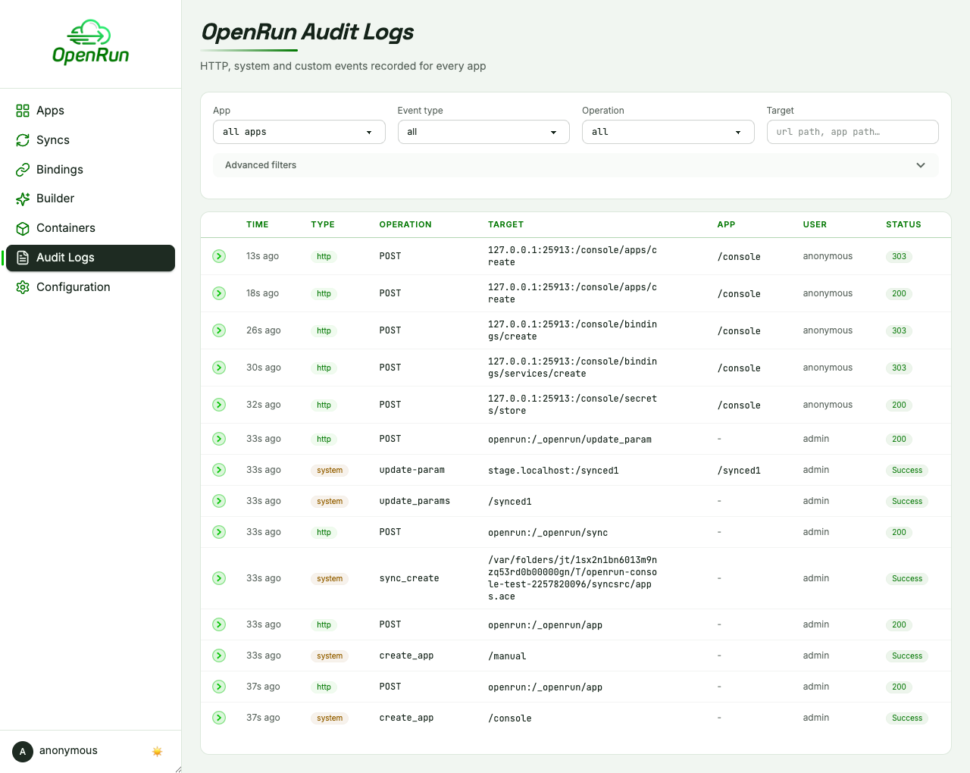Expand the 32s ago secrets/store row
Viewport: 970px width, 773px height.
click(219, 405)
